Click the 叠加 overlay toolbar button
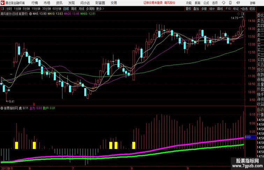The image size is (264, 170). [196, 9]
